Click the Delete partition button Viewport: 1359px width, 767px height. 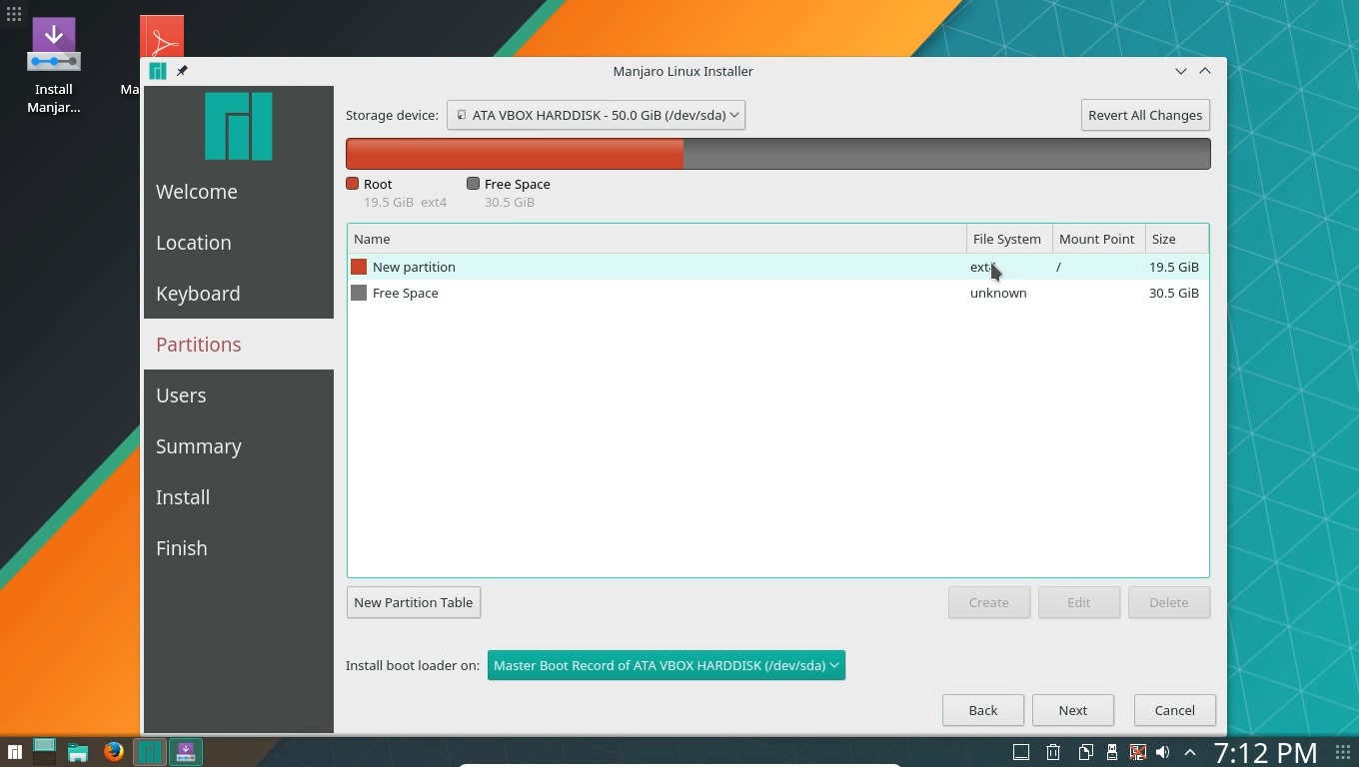click(x=1169, y=602)
